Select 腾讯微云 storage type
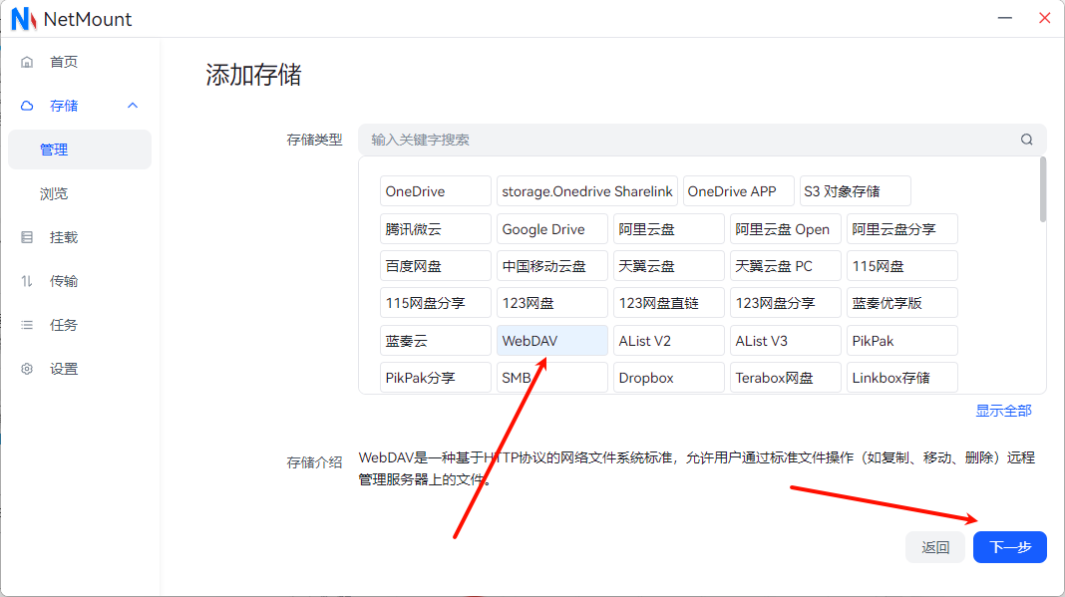The width and height of the screenshot is (1065, 597). tap(436, 229)
